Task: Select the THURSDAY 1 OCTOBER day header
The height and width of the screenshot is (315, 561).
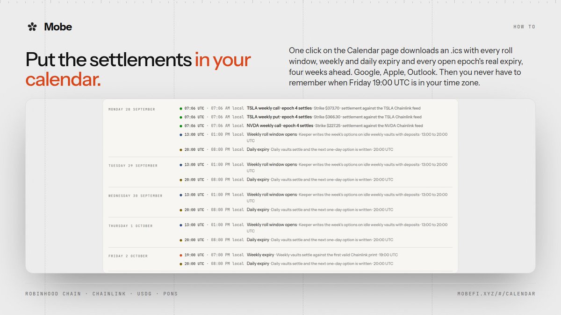Action: pos(130,226)
